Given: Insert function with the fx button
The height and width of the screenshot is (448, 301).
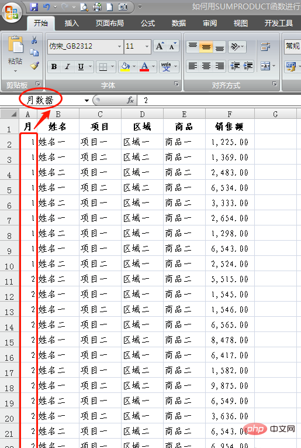Looking at the screenshot, I should point(130,100).
